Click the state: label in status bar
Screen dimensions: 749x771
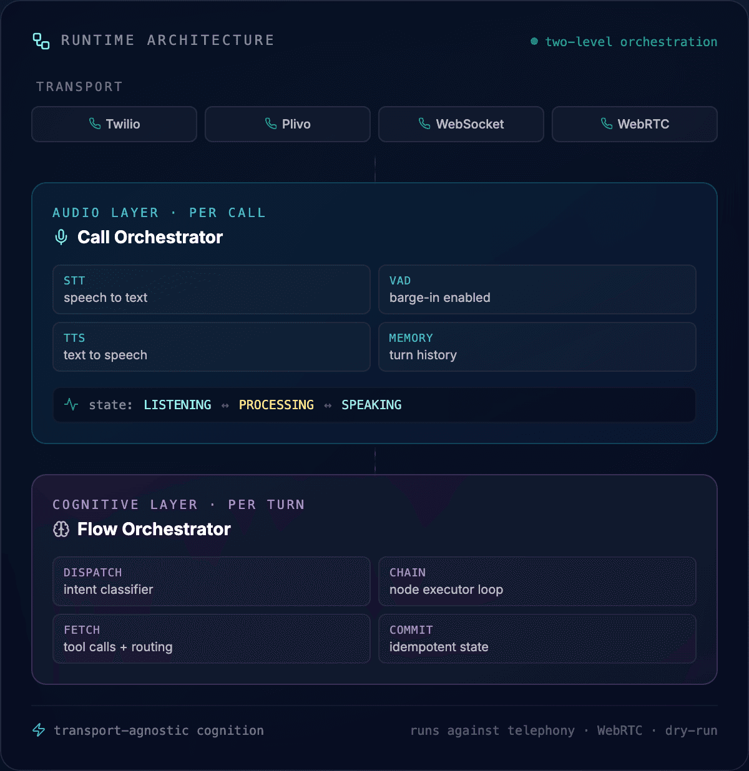pyautogui.click(x=110, y=405)
